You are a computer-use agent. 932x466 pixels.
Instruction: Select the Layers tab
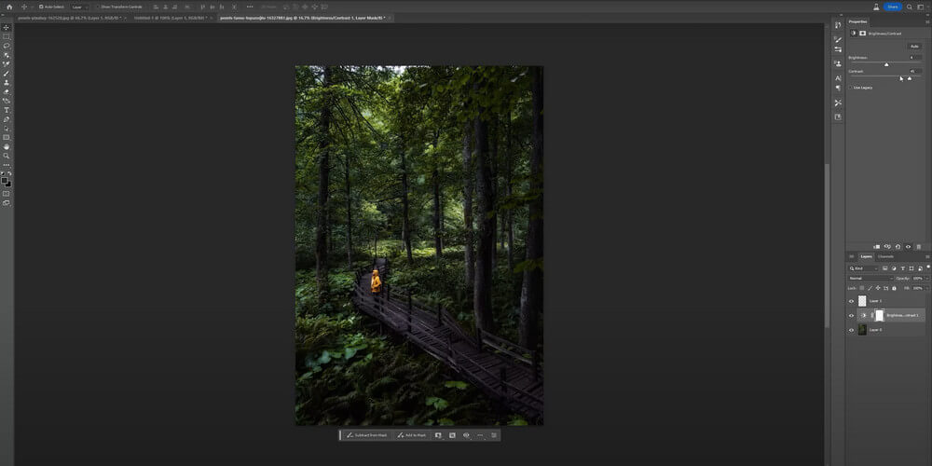[x=867, y=257]
